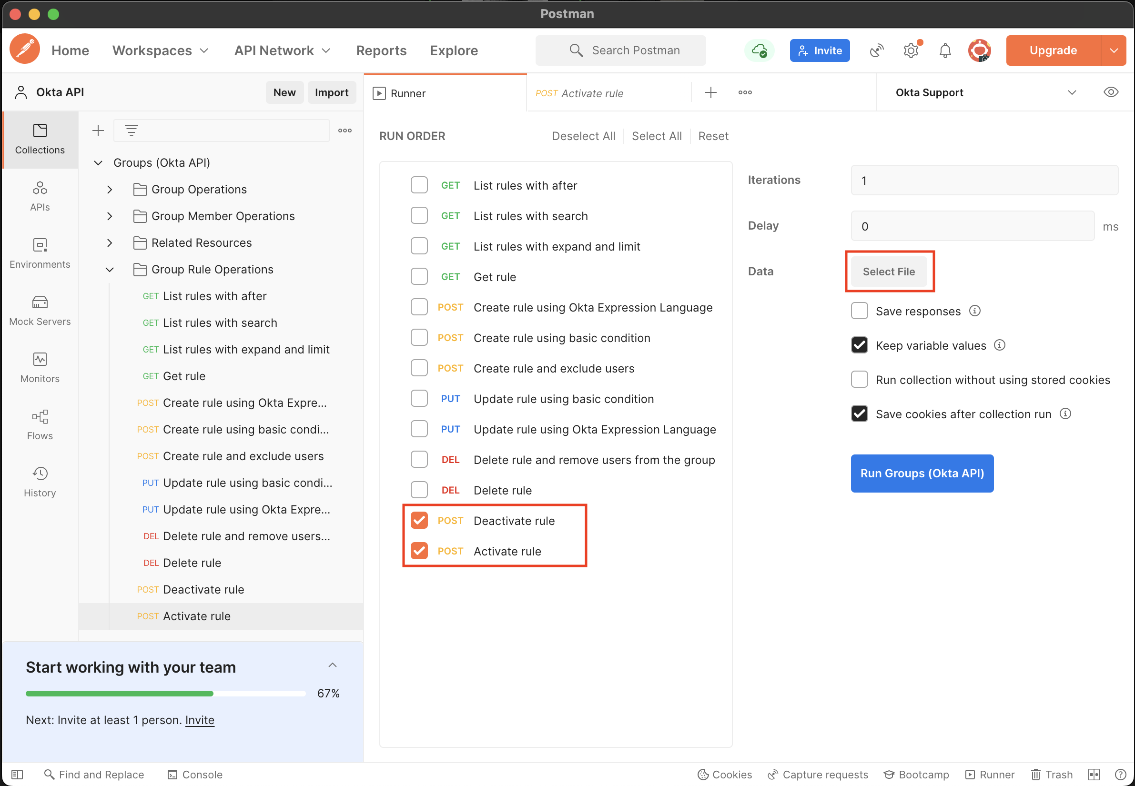Viewport: 1135px width, 786px height.
Task: Open Environments sidebar panel
Action: coord(40,253)
